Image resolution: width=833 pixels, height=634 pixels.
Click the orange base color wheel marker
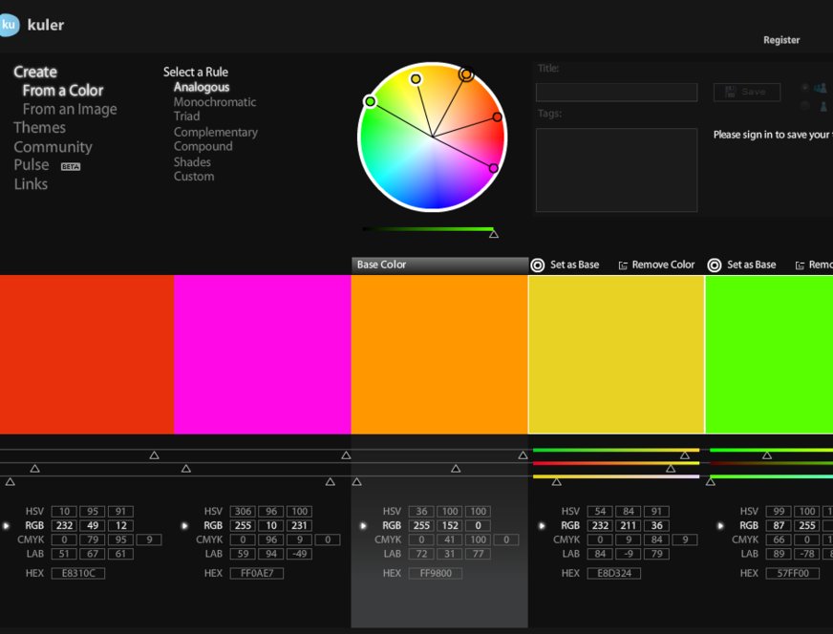(467, 74)
